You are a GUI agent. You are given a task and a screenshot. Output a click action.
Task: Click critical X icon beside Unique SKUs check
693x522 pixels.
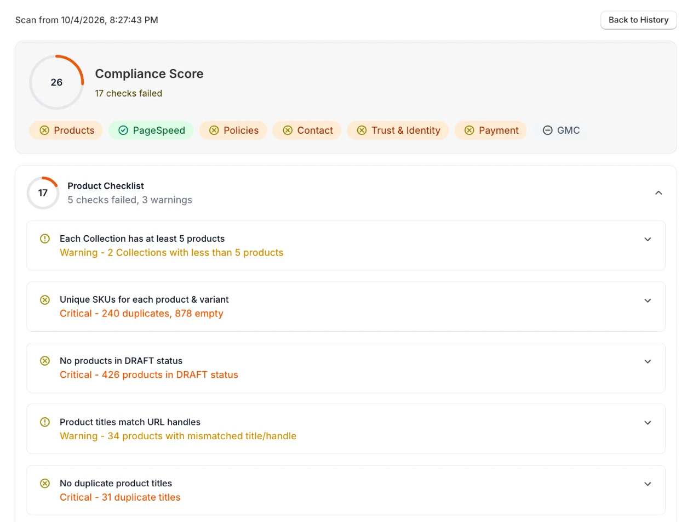point(45,300)
